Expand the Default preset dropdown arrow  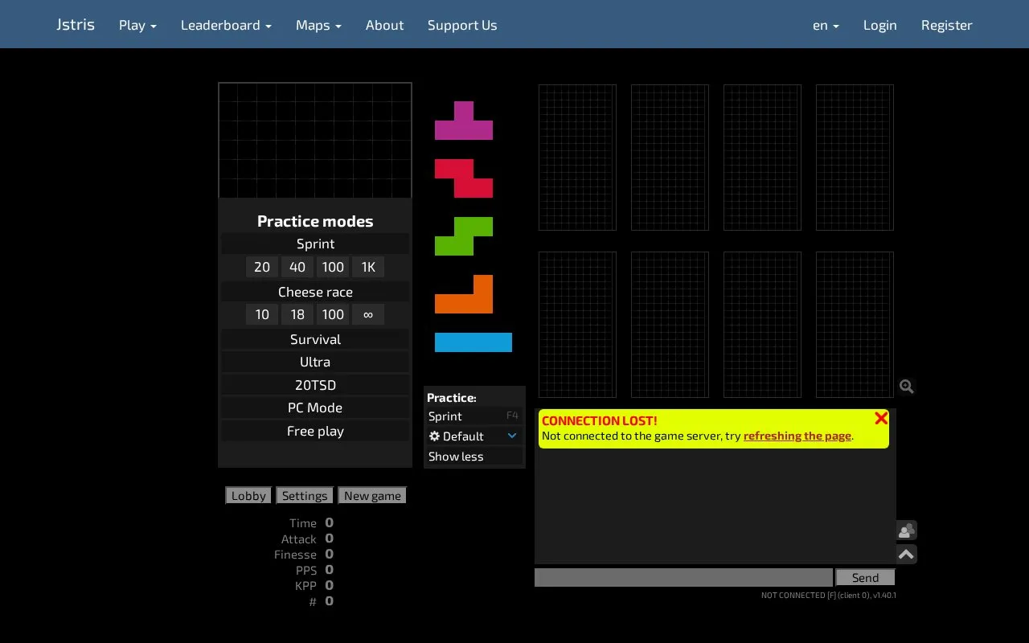pos(512,436)
